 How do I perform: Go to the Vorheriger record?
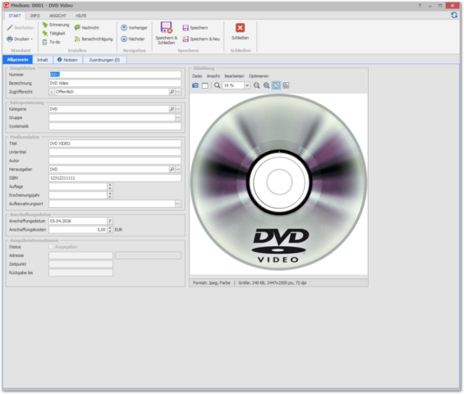pyautogui.click(x=134, y=28)
